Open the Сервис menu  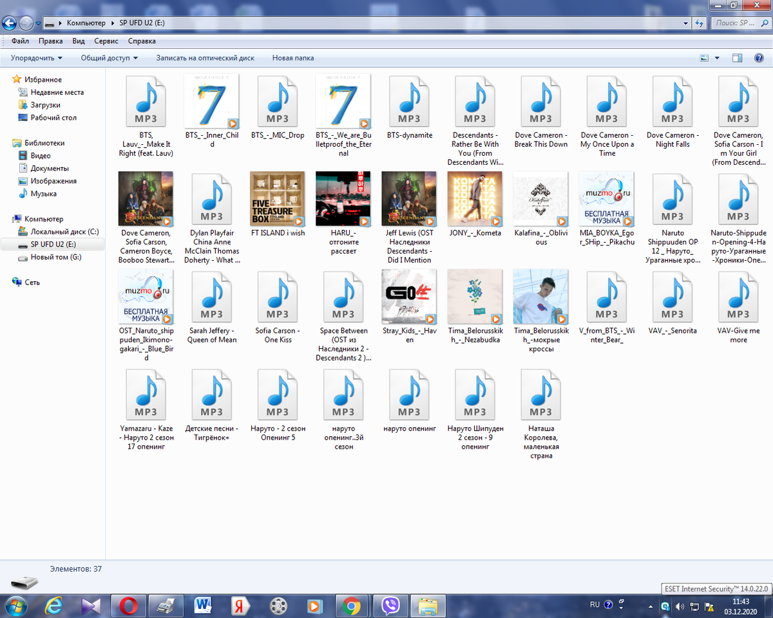(x=106, y=41)
